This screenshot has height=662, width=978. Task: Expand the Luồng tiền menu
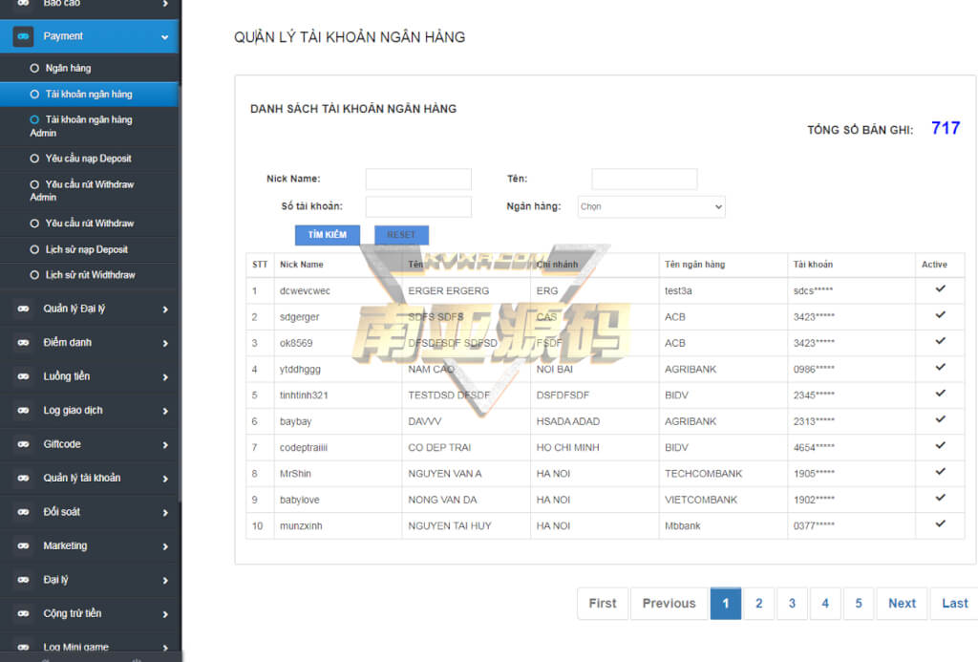pyautogui.click(x=164, y=377)
